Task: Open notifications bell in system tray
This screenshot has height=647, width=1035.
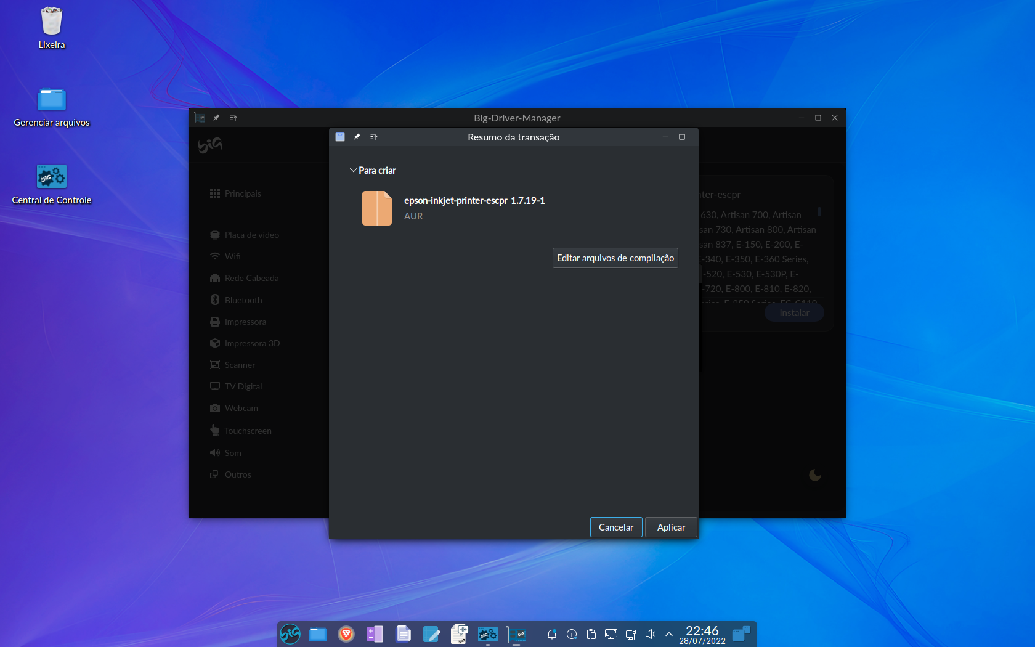Action: click(x=552, y=634)
